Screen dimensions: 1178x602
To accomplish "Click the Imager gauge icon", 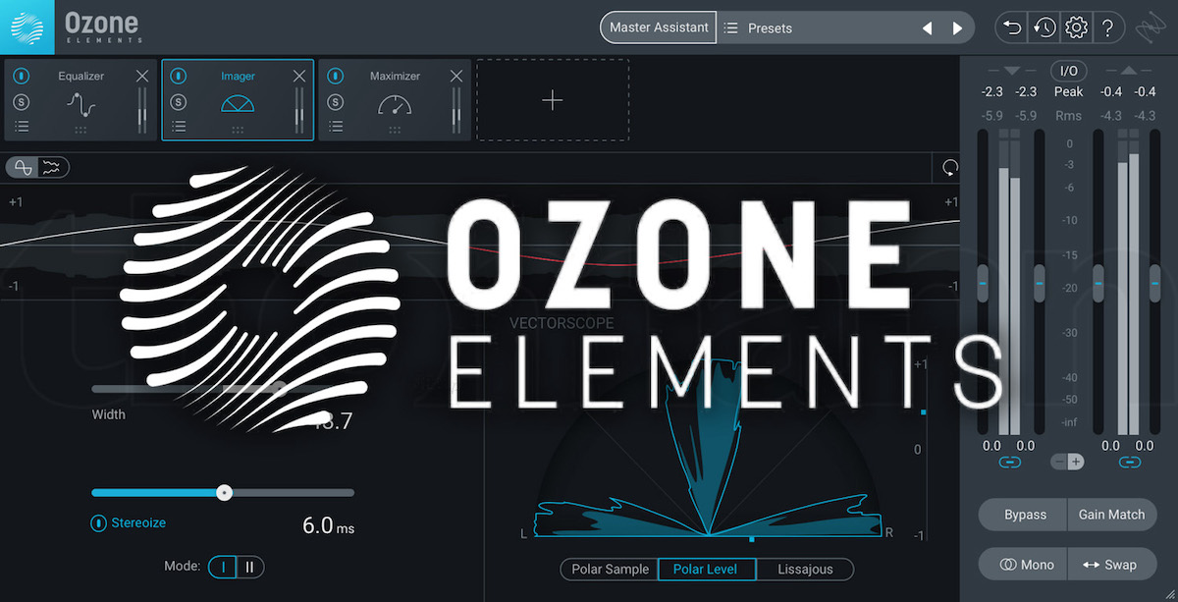I will click(239, 100).
